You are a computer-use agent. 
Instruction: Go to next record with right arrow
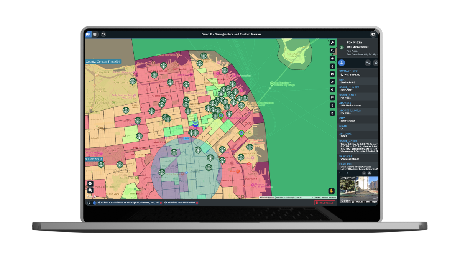click(347, 173)
